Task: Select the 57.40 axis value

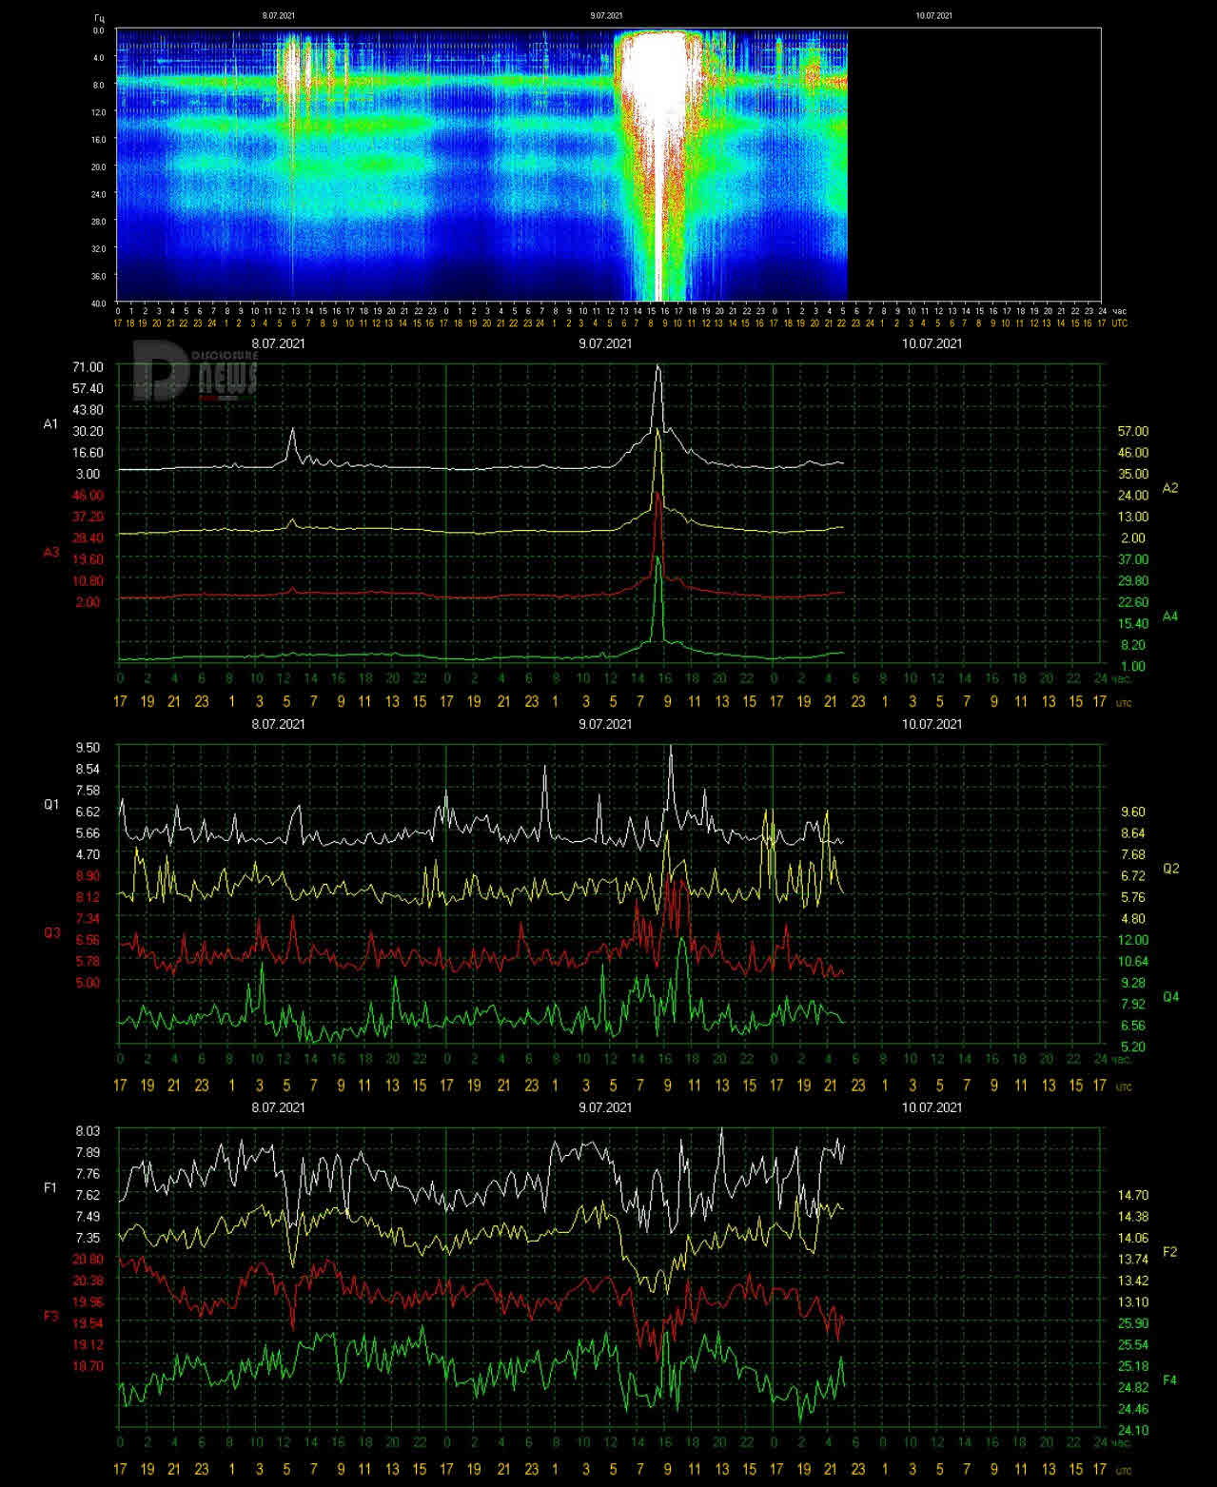Action: click(87, 388)
